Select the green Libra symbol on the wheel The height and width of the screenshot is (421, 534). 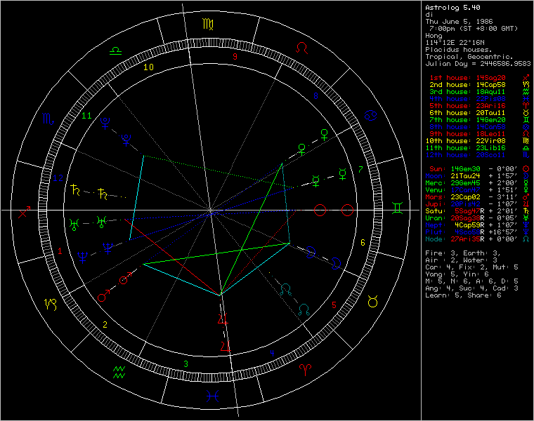tap(117, 51)
